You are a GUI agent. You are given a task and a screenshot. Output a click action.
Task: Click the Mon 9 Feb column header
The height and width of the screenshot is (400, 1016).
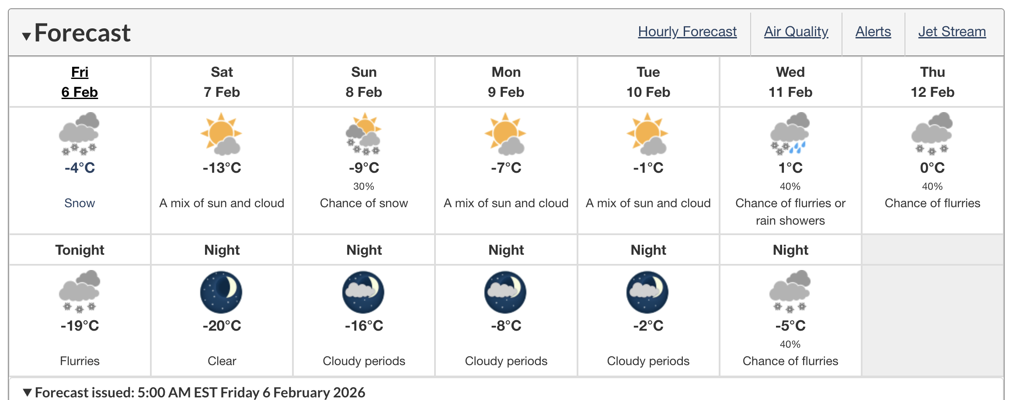tap(506, 82)
